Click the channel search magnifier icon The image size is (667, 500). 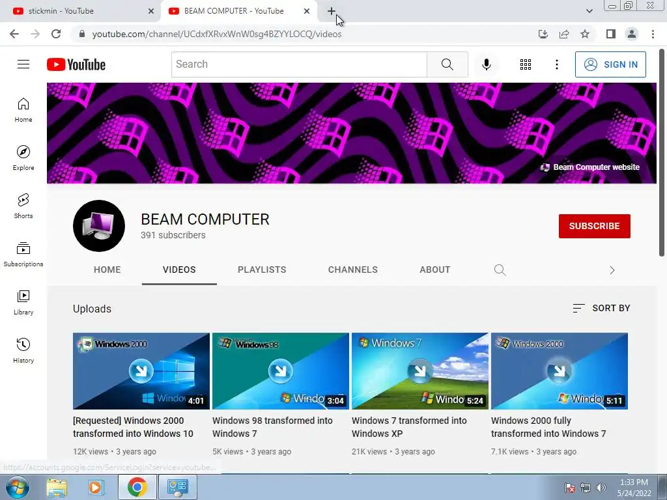500,270
